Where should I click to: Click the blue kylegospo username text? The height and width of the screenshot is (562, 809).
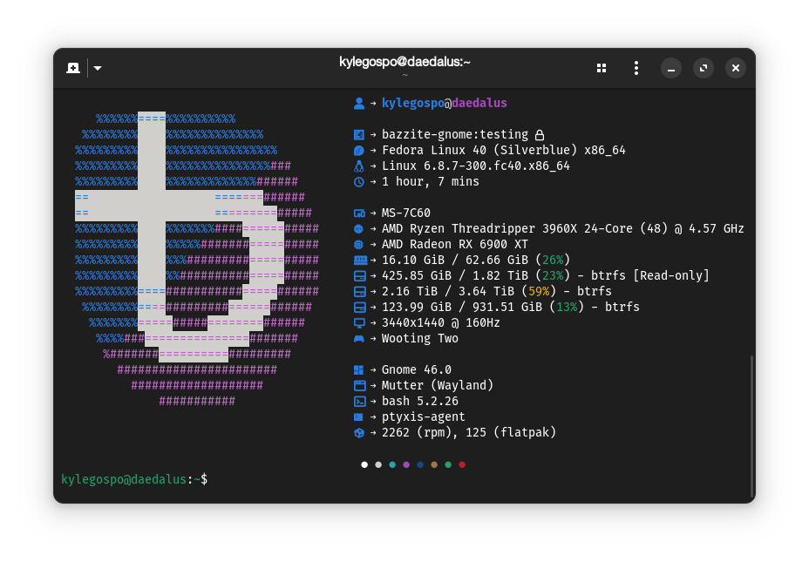412,103
